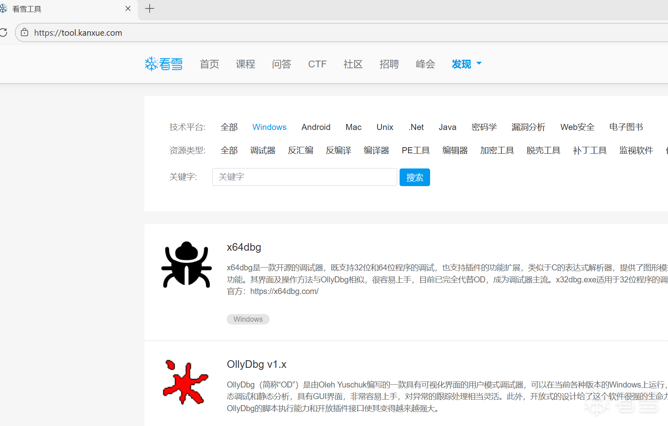The image size is (668, 426).
Task: Click the site info lock icon
Action: (x=24, y=32)
